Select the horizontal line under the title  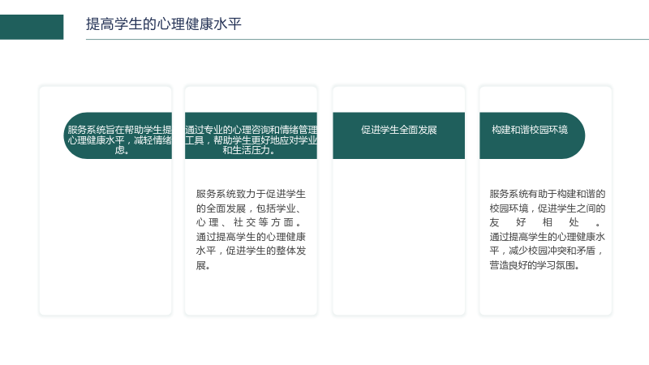(x=367, y=39)
